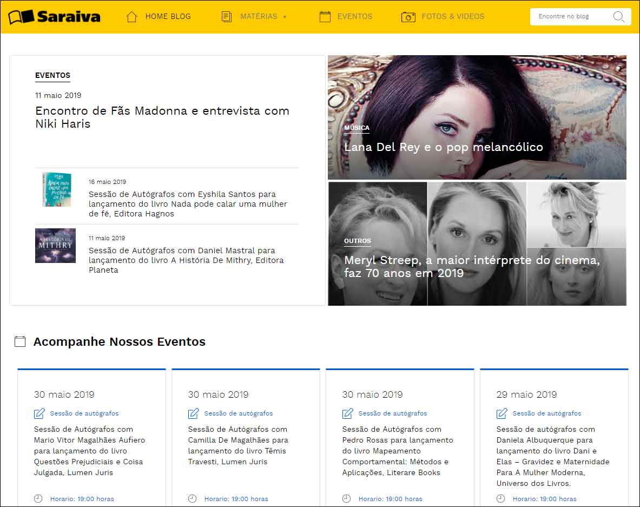Click the edit icon in Pedro Rosas card
This screenshot has height=507, width=640.
coord(348,413)
